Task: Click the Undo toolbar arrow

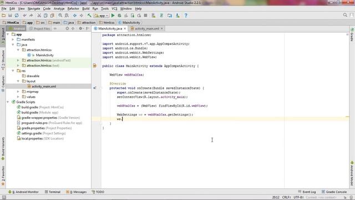Action: 24,16
